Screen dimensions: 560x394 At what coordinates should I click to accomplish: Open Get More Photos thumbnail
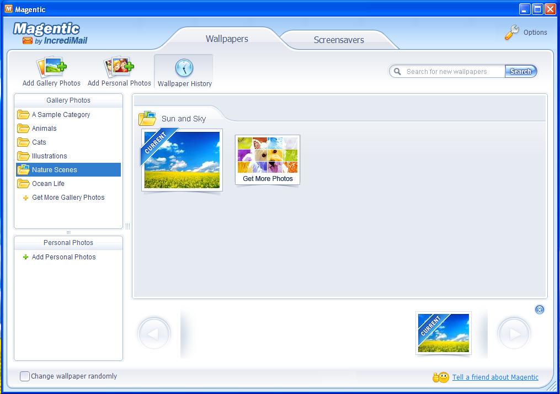[268, 159]
